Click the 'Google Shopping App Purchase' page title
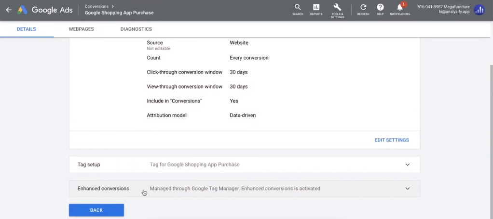 pos(119,13)
